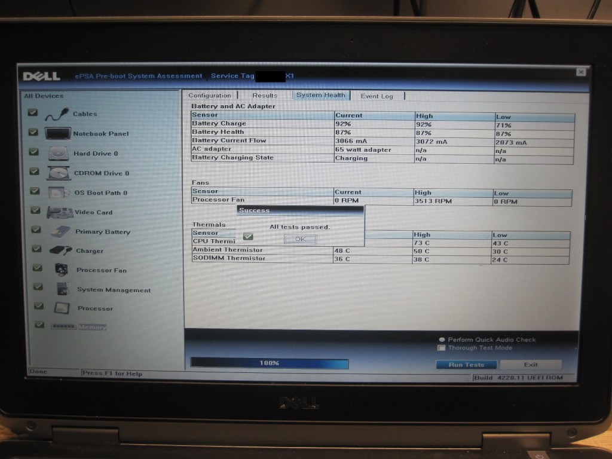Click the Processor Fan sensor row

[381, 201]
